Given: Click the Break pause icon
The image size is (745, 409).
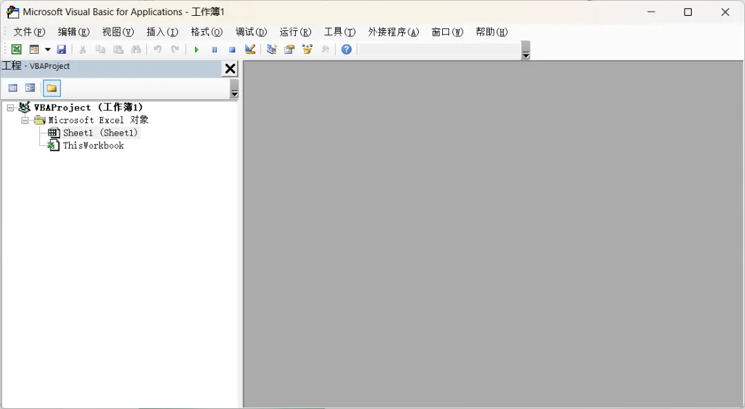Looking at the screenshot, I should point(215,50).
